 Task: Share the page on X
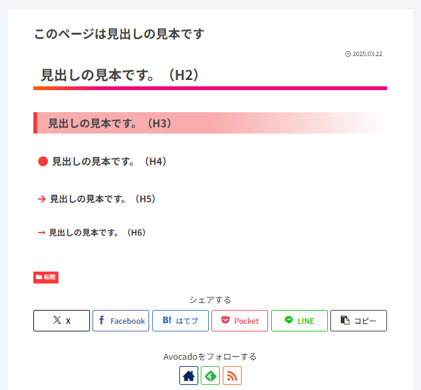62,321
